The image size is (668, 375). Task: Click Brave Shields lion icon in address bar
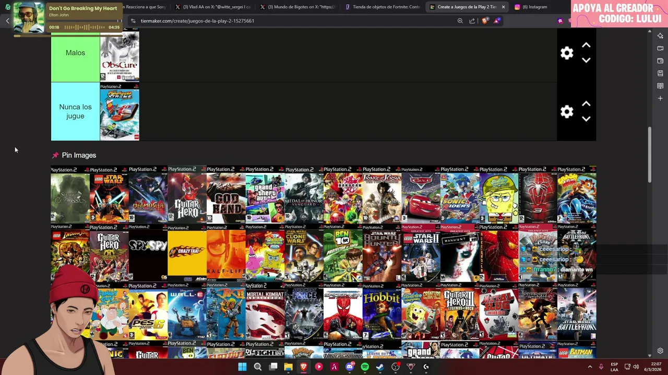(485, 21)
